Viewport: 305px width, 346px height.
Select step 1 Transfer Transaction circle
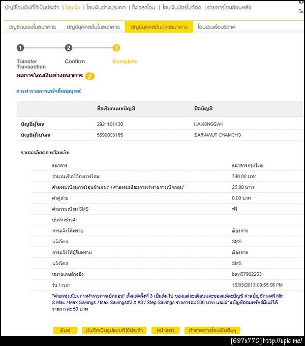(20, 48)
